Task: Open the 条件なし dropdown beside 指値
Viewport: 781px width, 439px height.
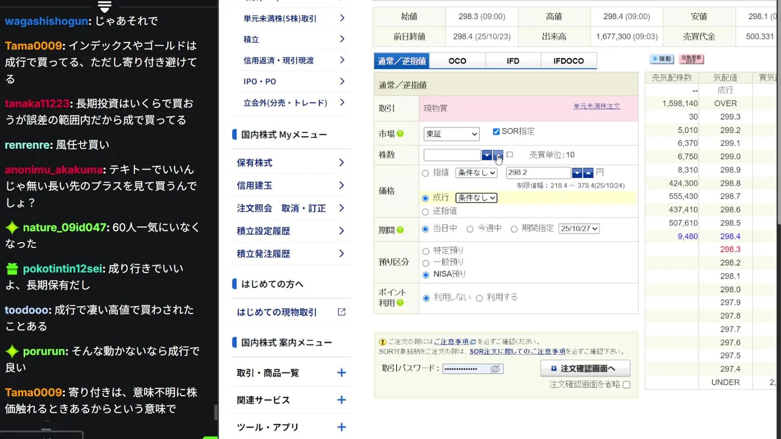Action: [x=476, y=173]
